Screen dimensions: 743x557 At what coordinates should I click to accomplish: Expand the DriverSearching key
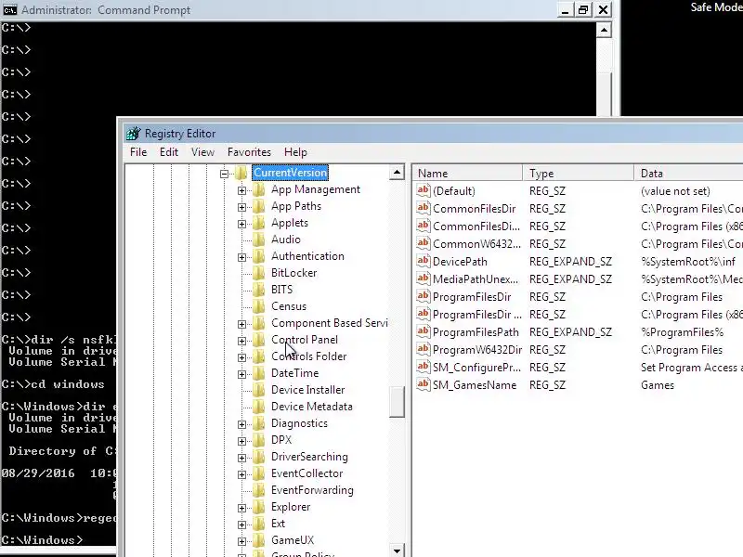click(x=241, y=458)
